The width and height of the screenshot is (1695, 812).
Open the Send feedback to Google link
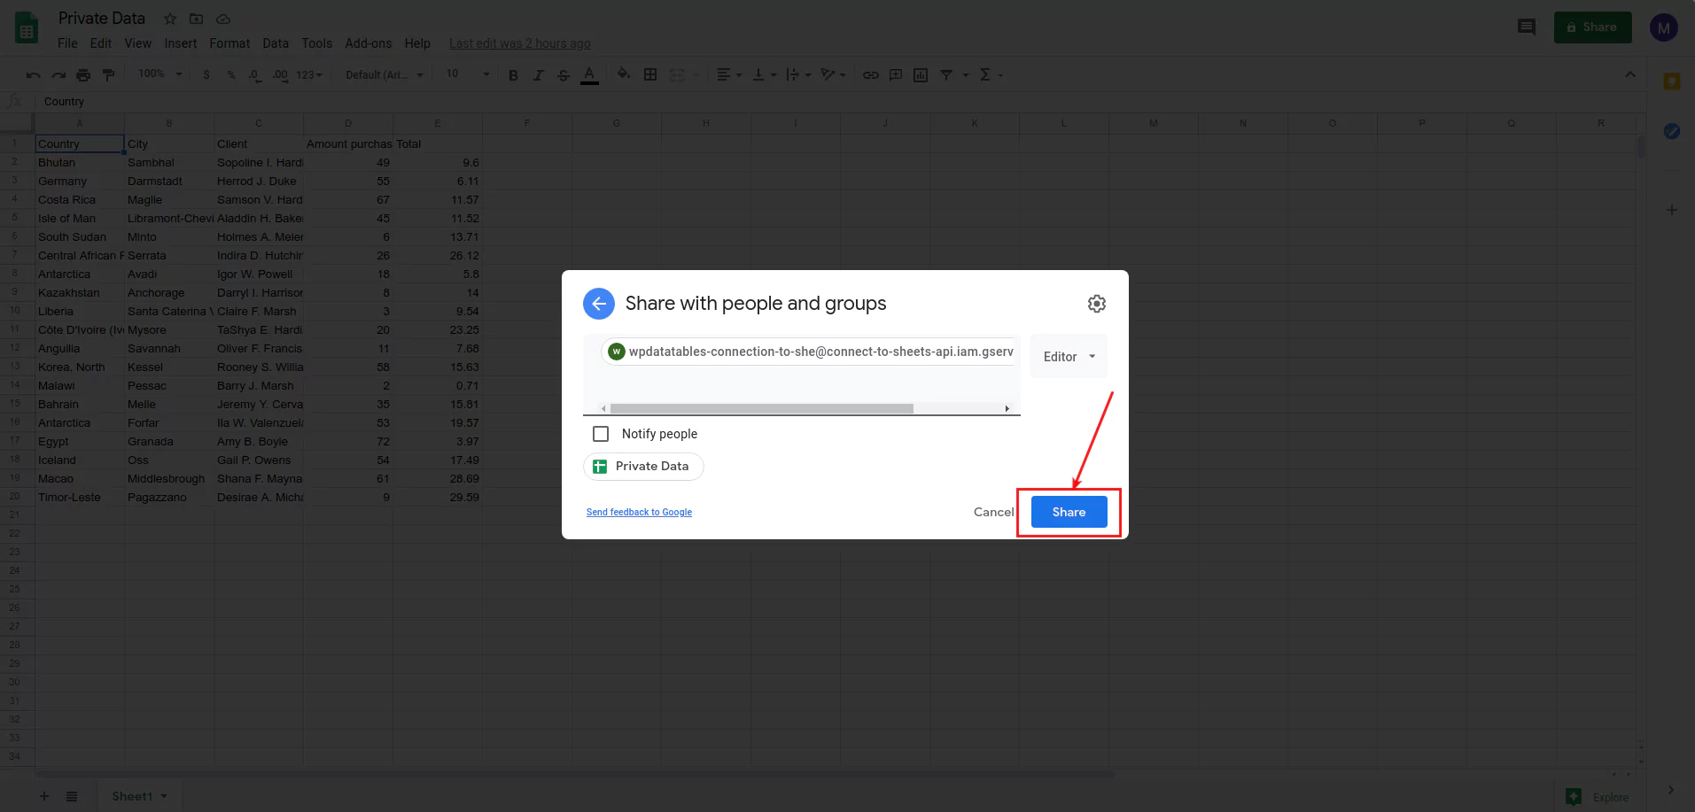(x=639, y=512)
